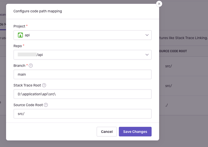Click the SOURCE CODE ROOT column header

click(173, 51)
